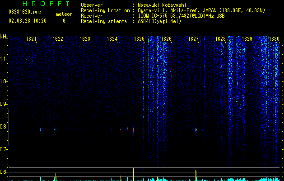Select the receiver text ICOM IC-575 53.7492 MHz USB
Image resolution: width=284 pixels, height=181 pixels.
[181, 16]
